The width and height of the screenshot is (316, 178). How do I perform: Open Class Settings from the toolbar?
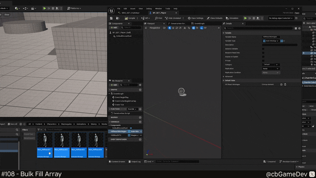[196, 18]
